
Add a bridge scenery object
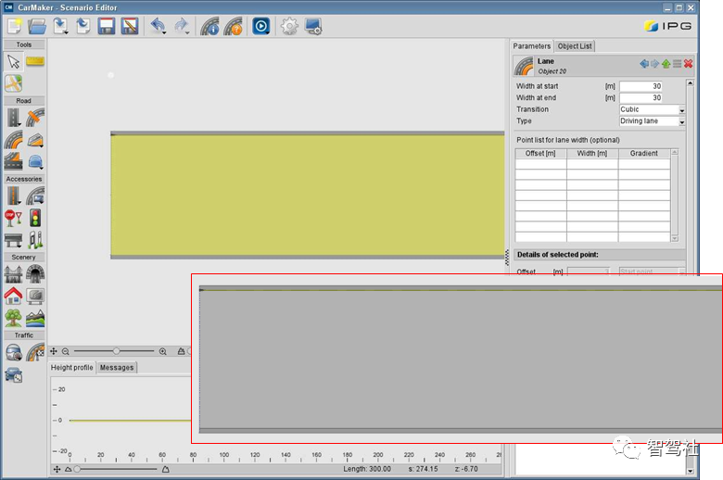13,274
